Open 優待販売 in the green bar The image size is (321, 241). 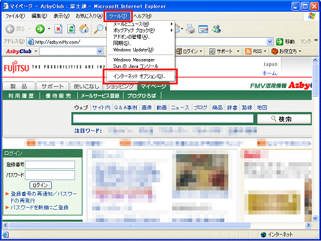tap(58, 96)
